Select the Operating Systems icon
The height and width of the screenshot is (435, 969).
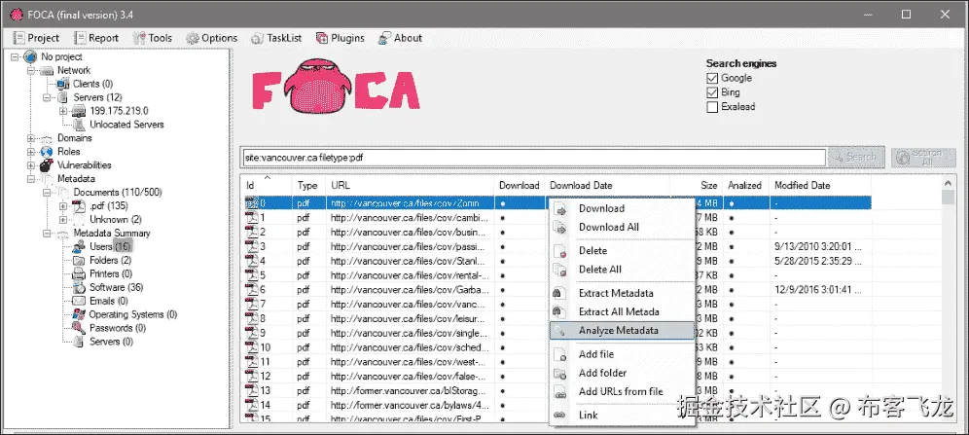(79, 314)
